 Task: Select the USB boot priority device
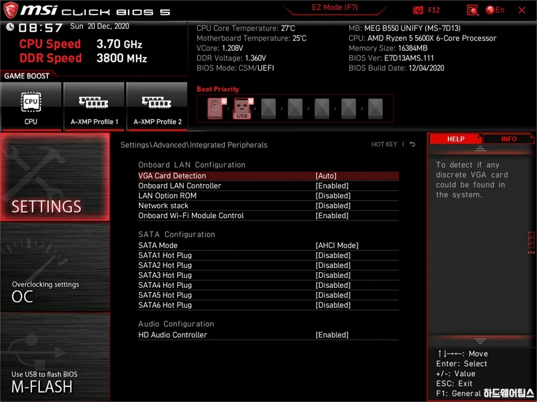242,108
